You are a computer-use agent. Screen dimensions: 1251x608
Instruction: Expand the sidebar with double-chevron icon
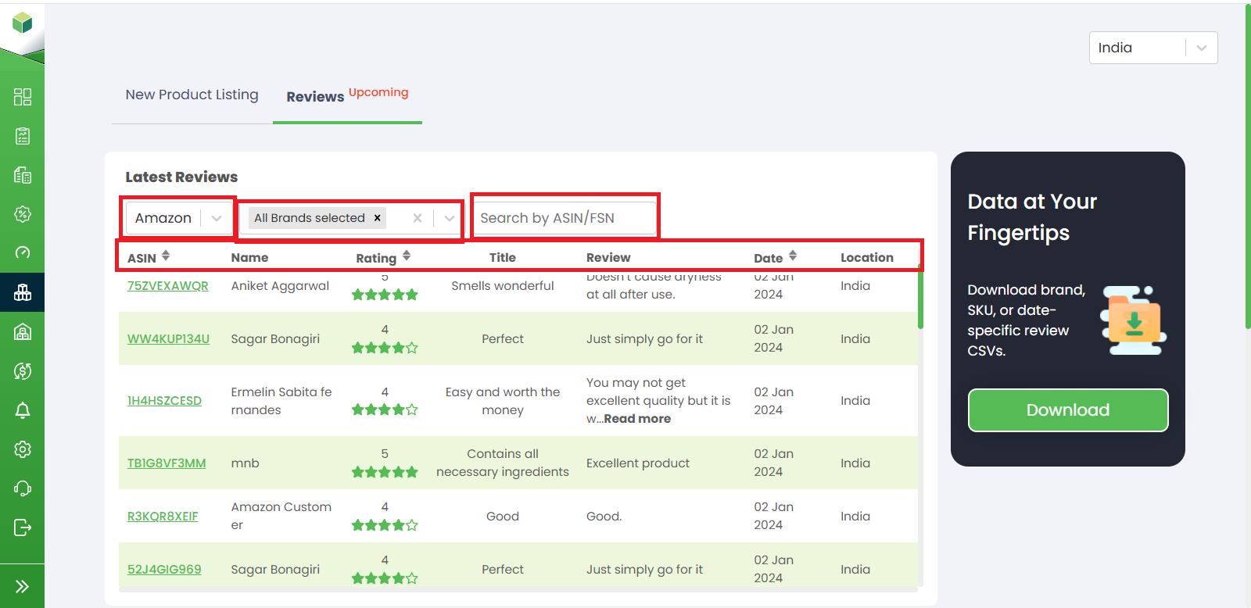pos(23,586)
